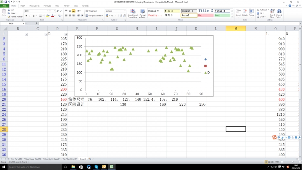Click the AutoSum button
Image resolution: width=302 pixels, height=170 pixels.
point(263,9)
